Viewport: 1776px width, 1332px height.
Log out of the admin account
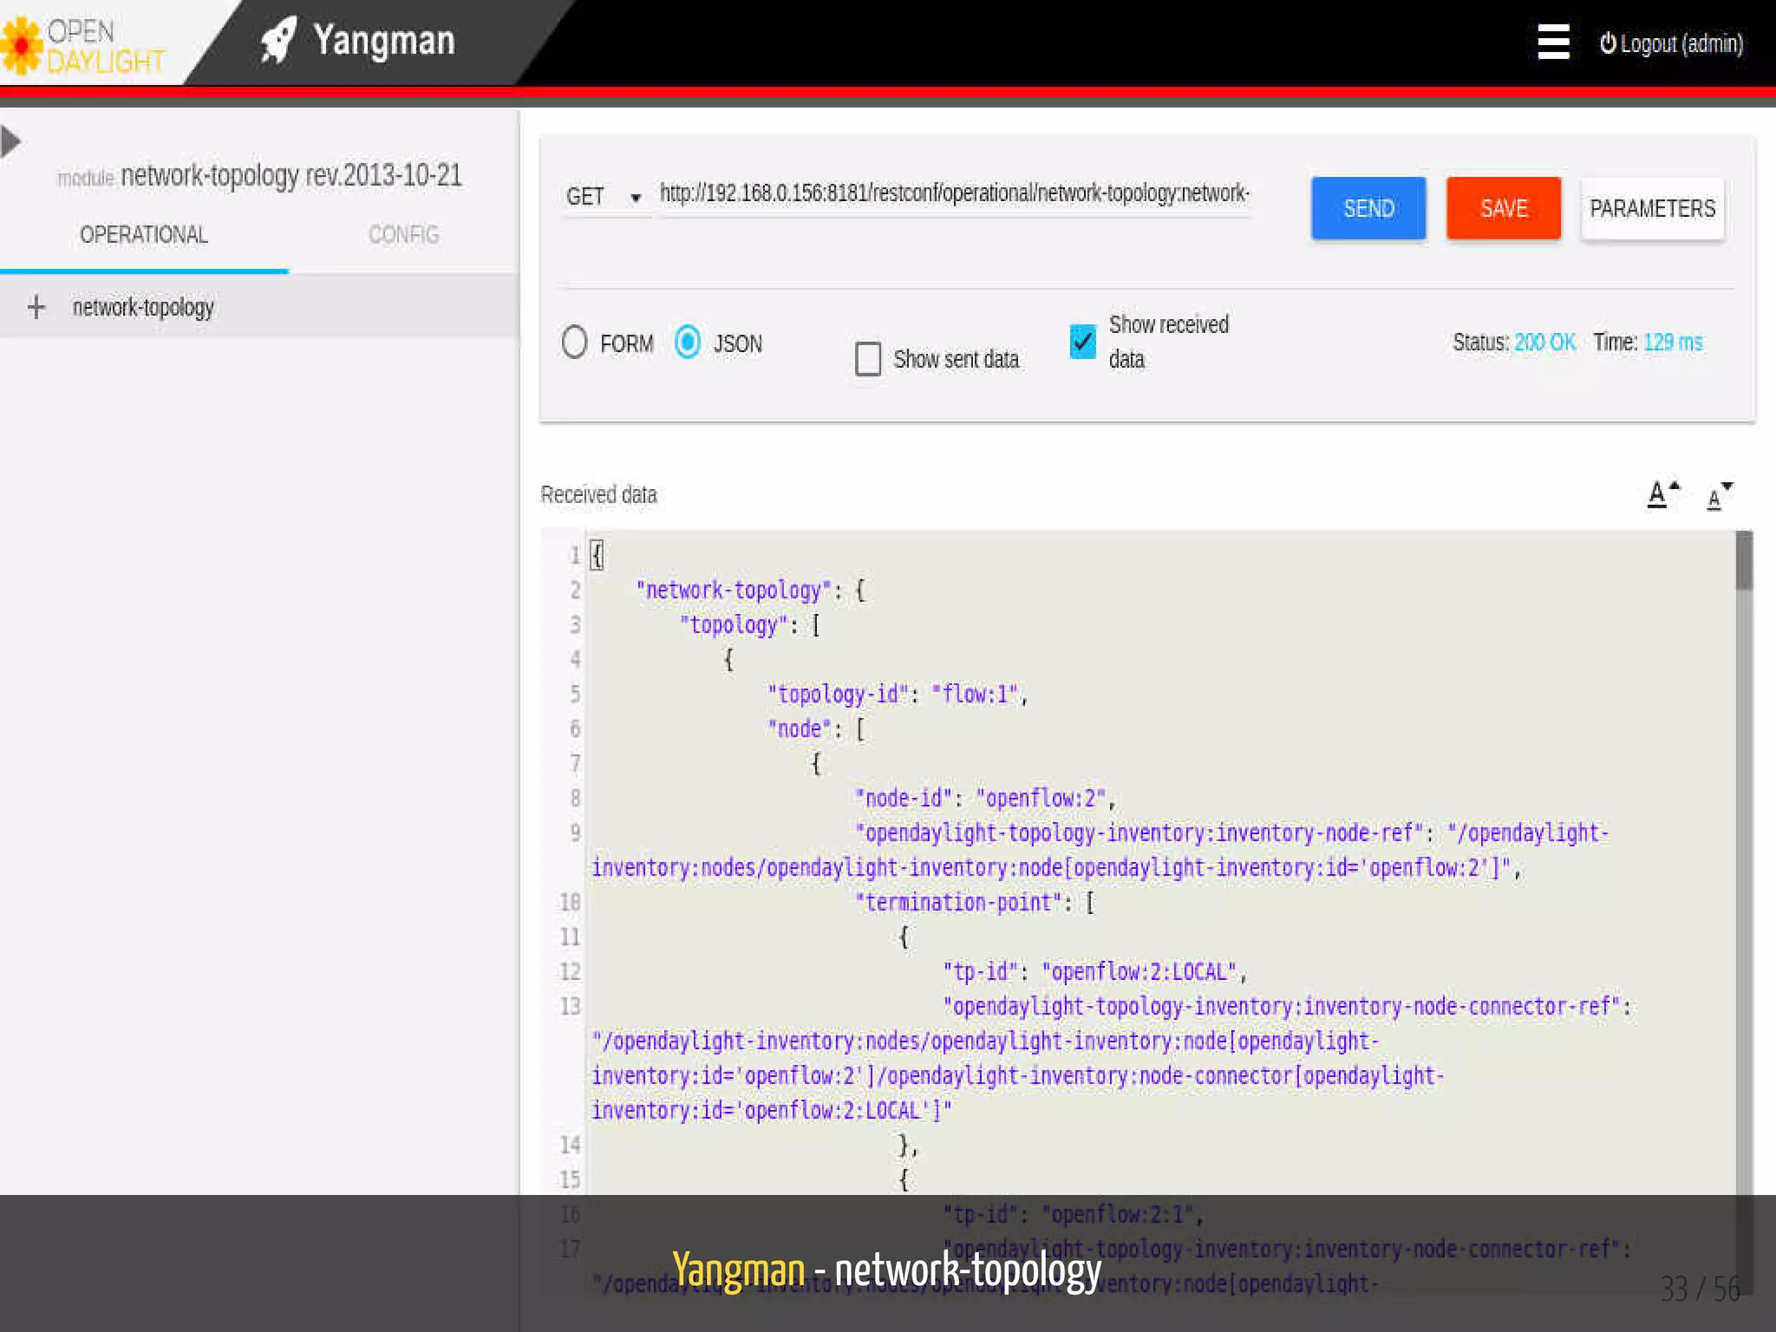(x=1671, y=43)
